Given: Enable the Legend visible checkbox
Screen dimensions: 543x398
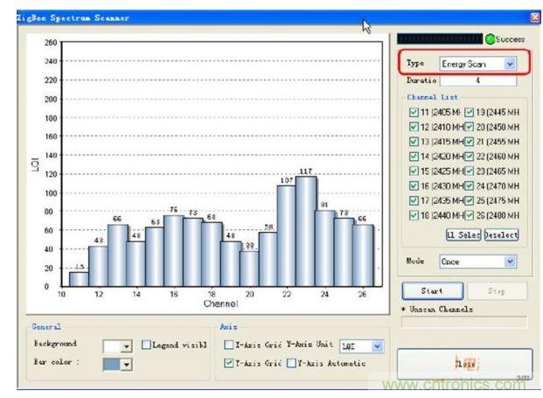Looking at the screenshot, I should pos(147,345).
